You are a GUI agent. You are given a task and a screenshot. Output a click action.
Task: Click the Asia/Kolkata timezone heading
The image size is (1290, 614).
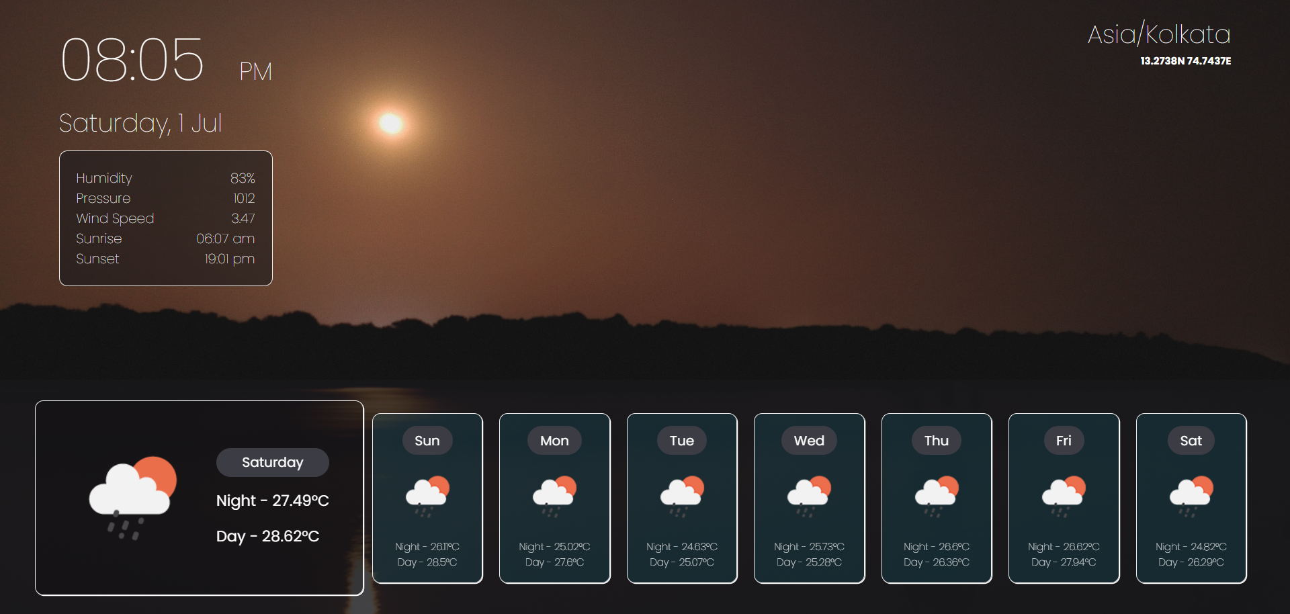pyautogui.click(x=1159, y=34)
